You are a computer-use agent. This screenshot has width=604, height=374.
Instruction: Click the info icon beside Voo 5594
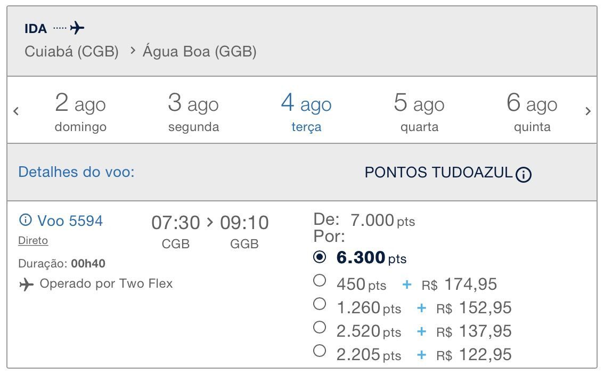(x=25, y=220)
